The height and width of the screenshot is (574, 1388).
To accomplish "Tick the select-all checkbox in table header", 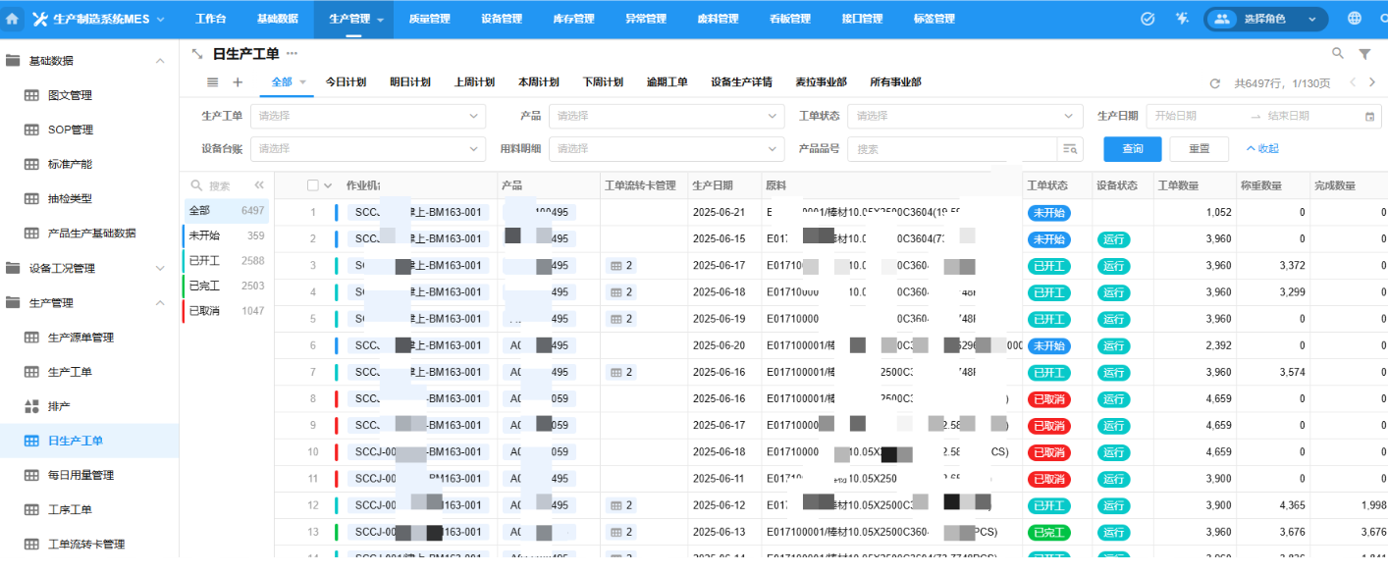I will (x=313, y=185).
